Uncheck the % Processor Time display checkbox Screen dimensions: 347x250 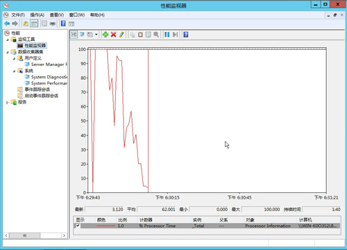(x=78, y=226)
